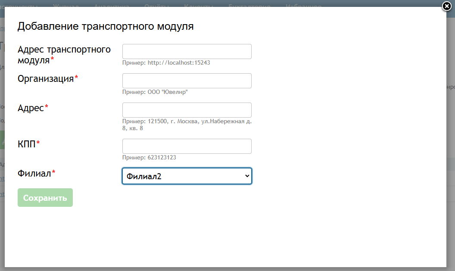Focus the Адрес транспортного модуля input
Image resolution: width=455 pixels, height=271 pixels.
pyautogui.click(x=187, y=51)
